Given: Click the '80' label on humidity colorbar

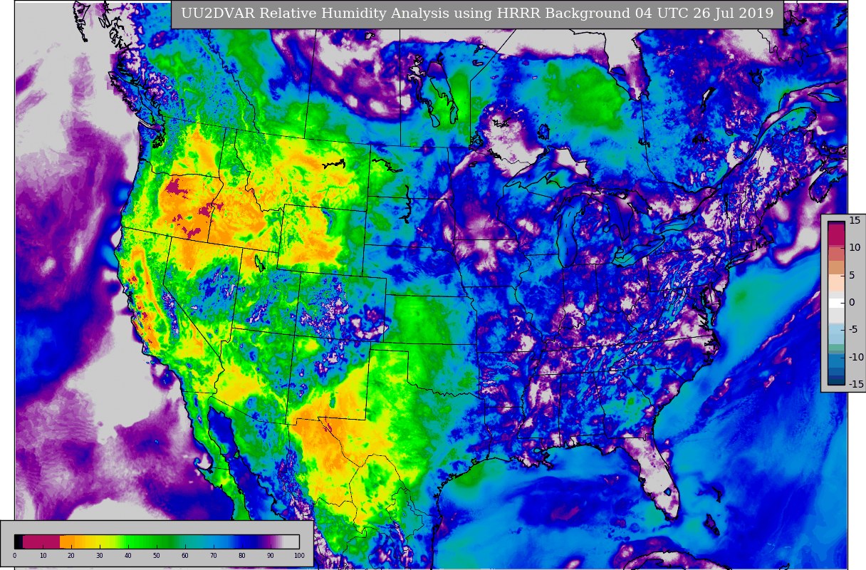Looking at the screenshot, I should click(x=242, y=556).
